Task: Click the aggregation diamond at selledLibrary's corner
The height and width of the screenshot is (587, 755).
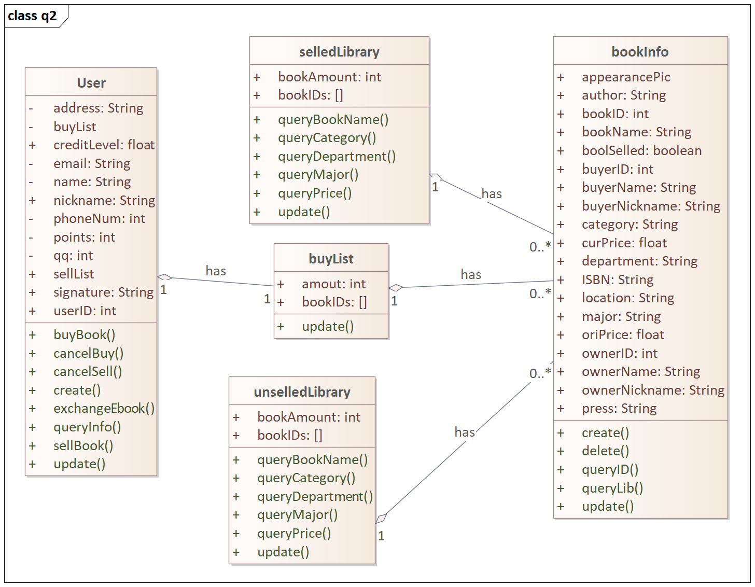Action: [x=436, y=177]
